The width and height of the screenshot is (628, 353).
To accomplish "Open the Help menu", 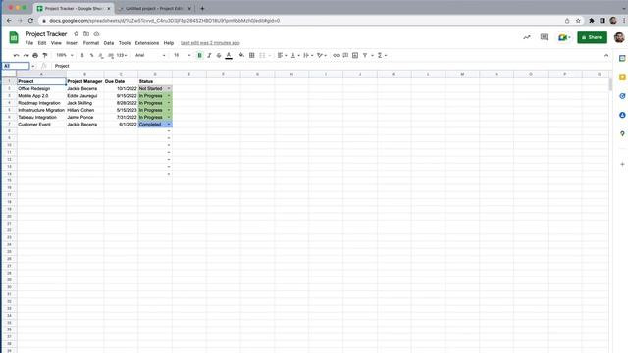I will click(x=169, y=43).
